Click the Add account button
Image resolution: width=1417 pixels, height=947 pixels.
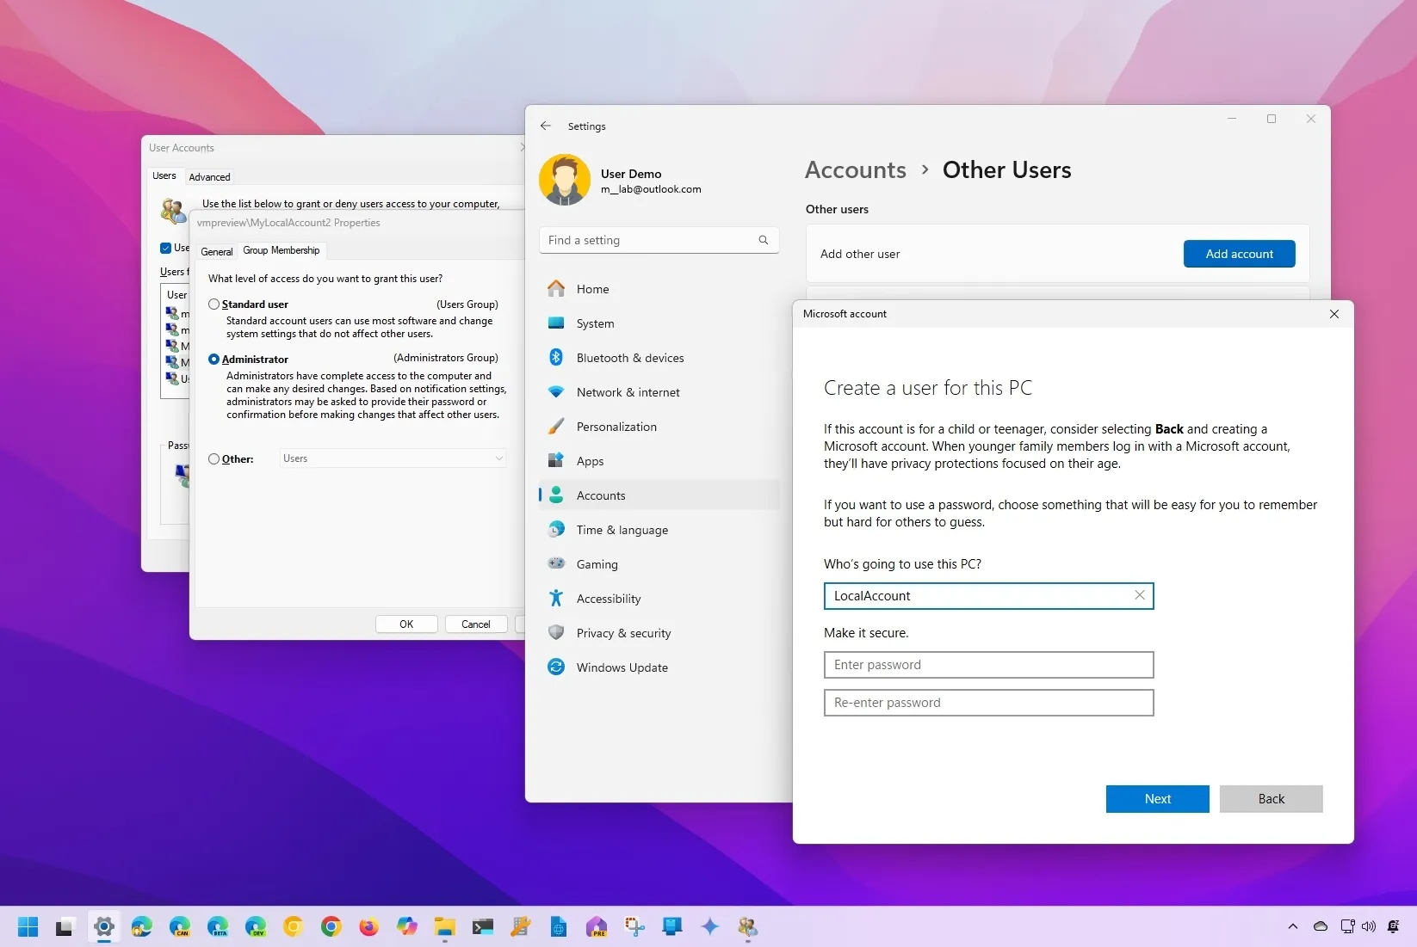1239,253
